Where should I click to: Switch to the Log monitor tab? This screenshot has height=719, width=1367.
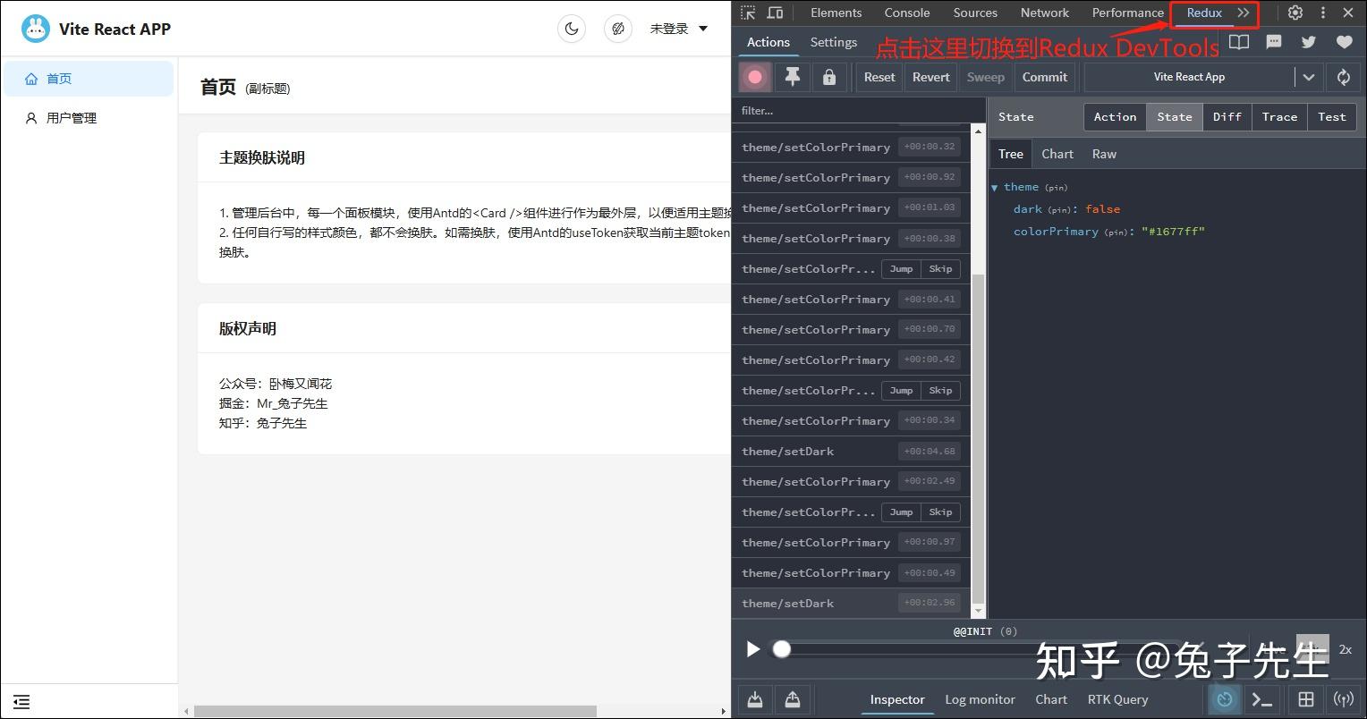980,699
